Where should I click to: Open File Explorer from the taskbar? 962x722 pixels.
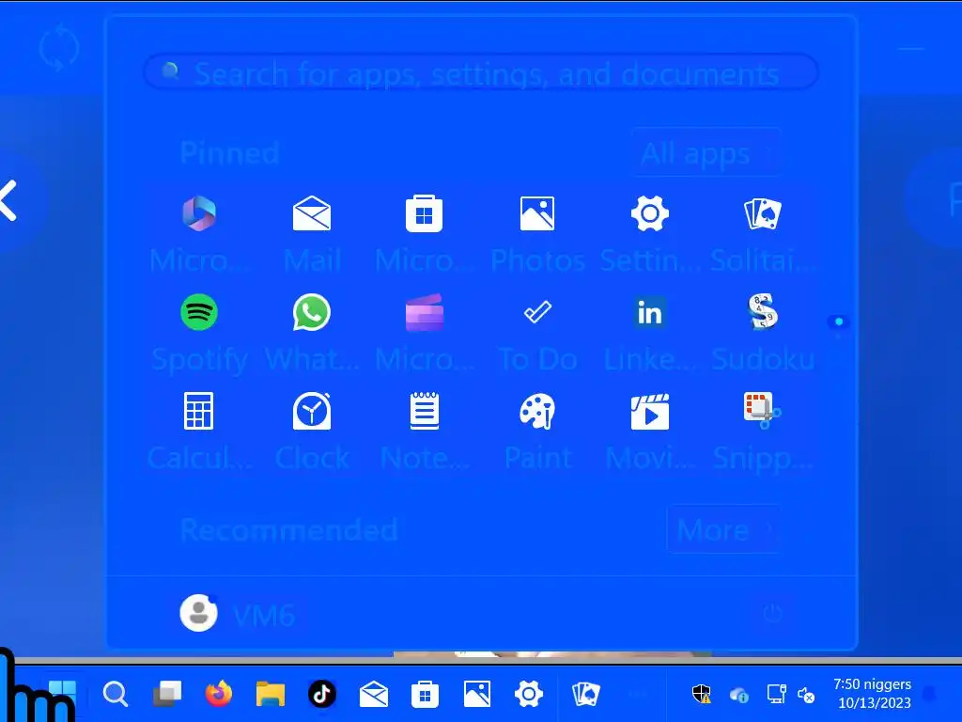pyautogui.click(x=270, y=695)
